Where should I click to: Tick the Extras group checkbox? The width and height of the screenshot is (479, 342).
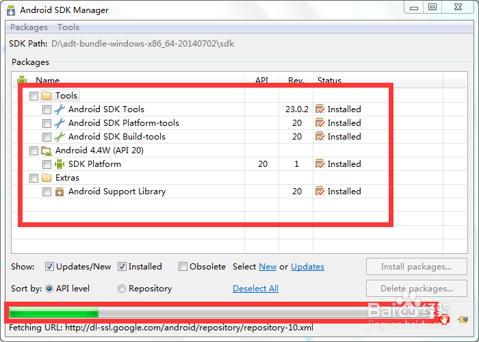click(34, 178)
